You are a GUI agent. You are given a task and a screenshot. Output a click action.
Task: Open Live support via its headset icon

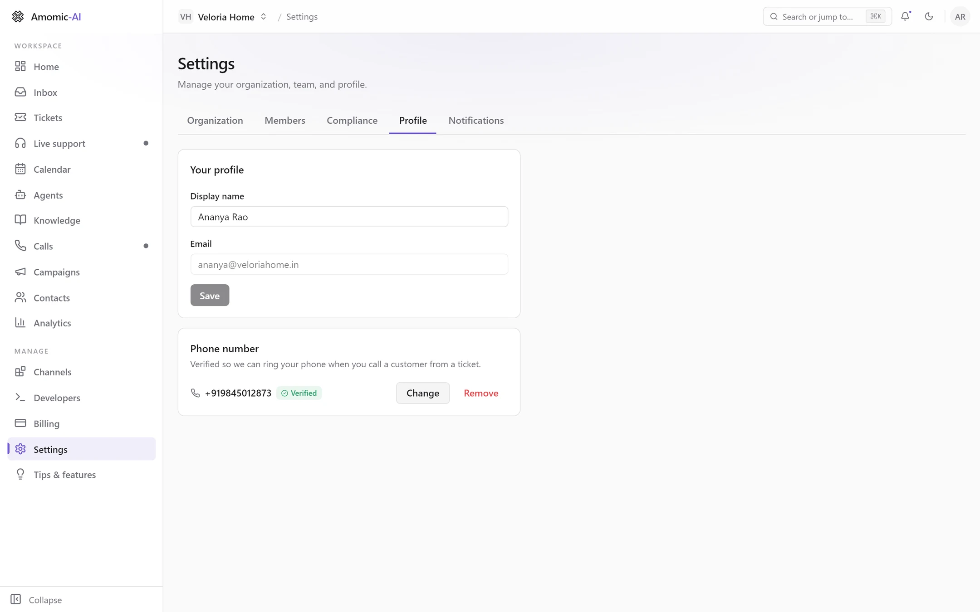20,143
